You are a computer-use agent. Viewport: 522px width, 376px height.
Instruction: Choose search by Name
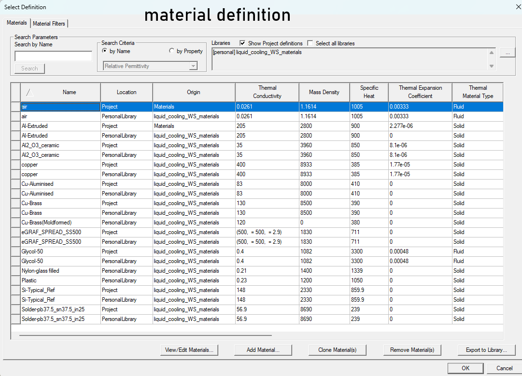pos(104,51)
